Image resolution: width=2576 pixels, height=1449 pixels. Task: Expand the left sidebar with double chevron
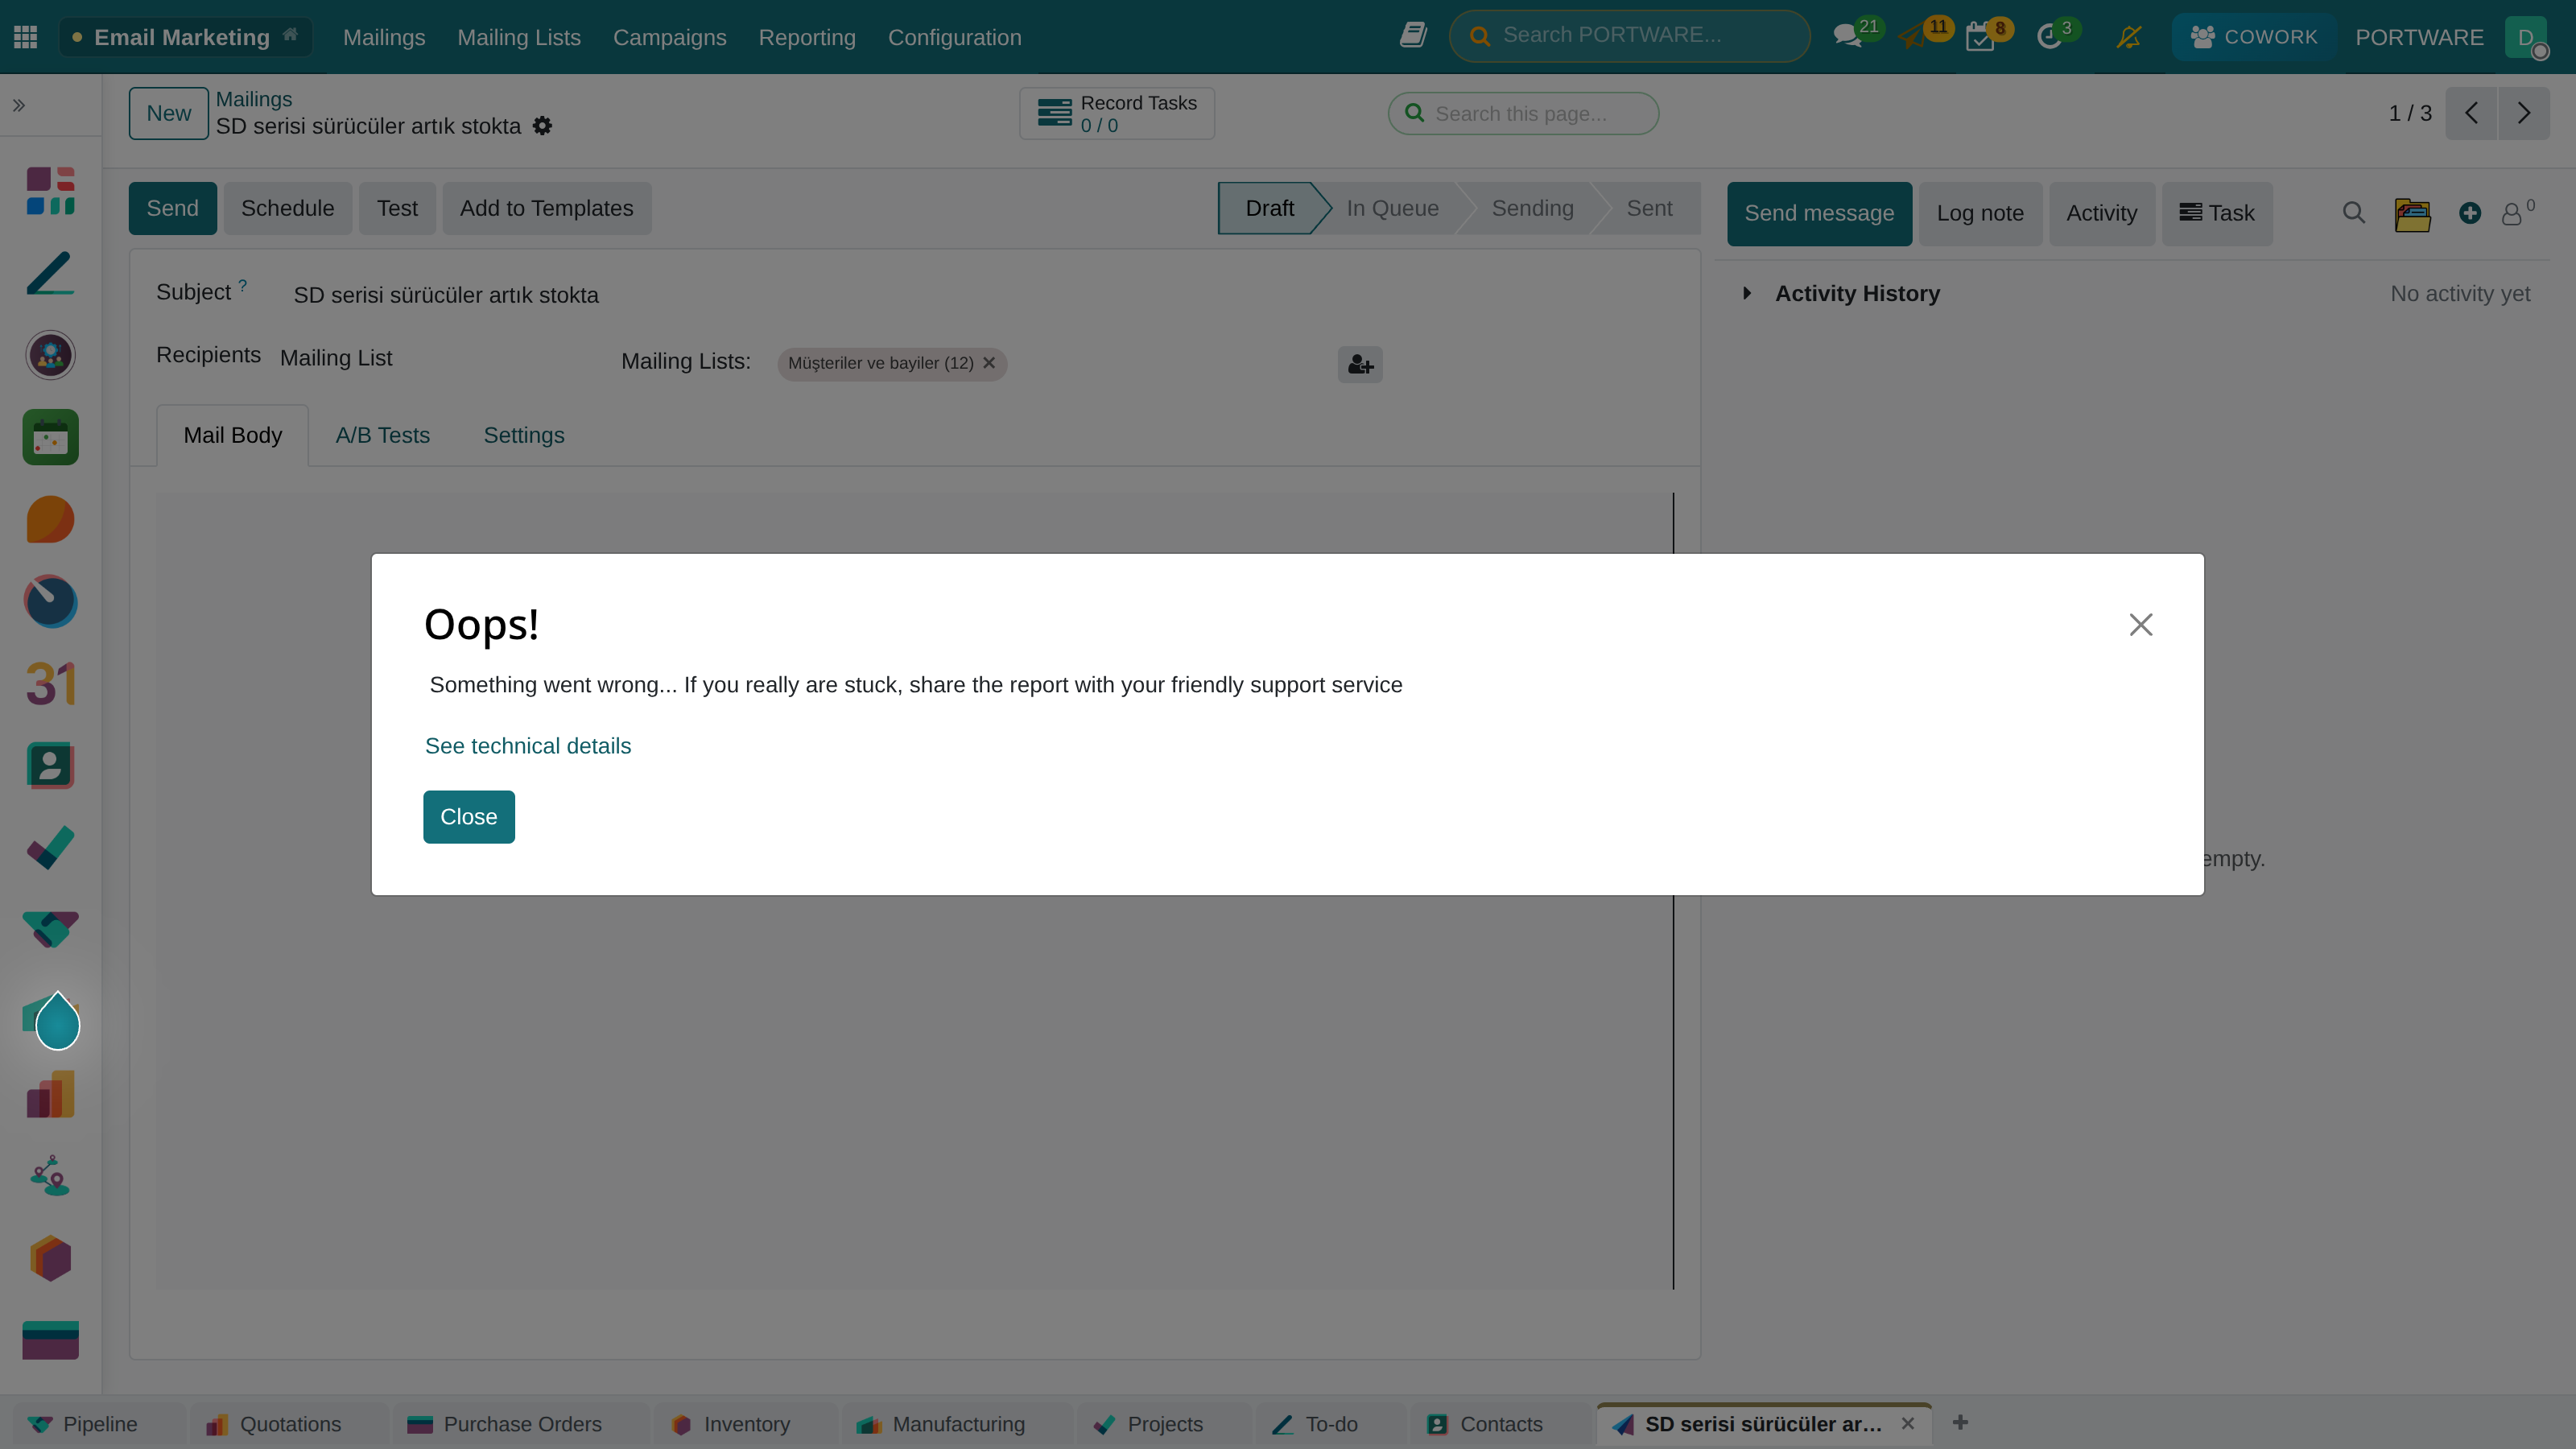19,105
